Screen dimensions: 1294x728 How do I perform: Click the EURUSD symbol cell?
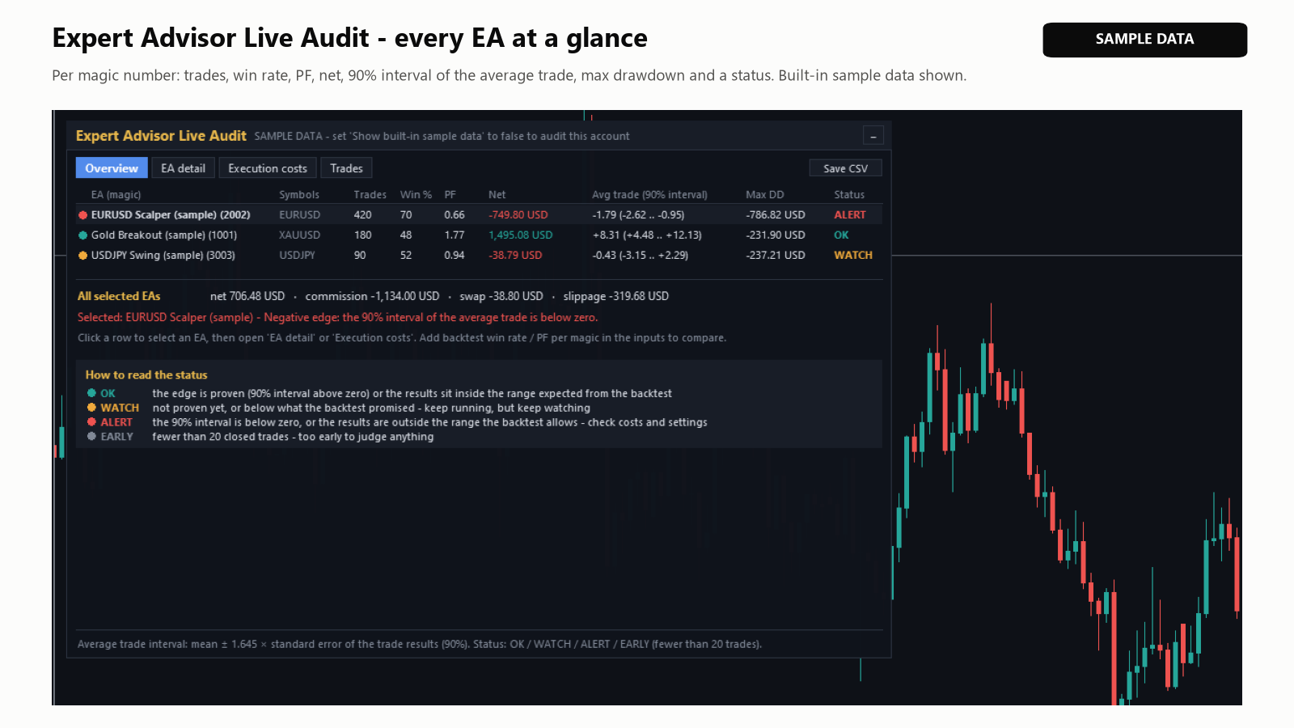pyautogui.click(x=299, y=214)
